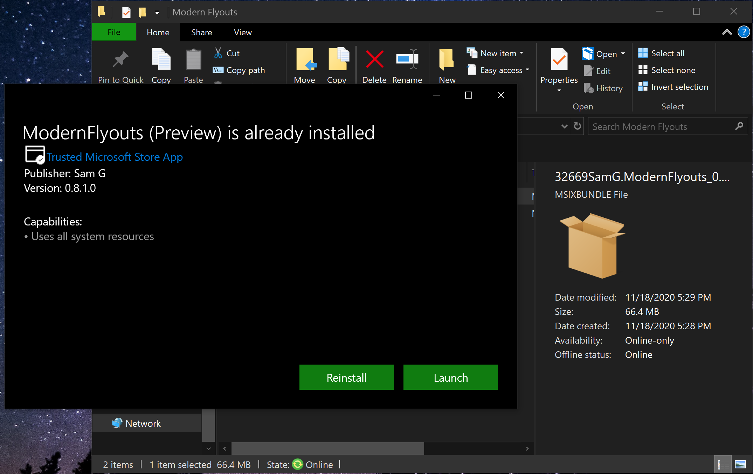Viewport: 753px width, 474px height.
Task: Click the Rename icon in ribbon
Action: pos(407,59)
